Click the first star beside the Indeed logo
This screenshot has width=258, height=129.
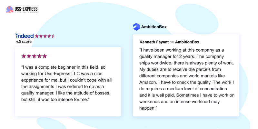coord(37,36)
